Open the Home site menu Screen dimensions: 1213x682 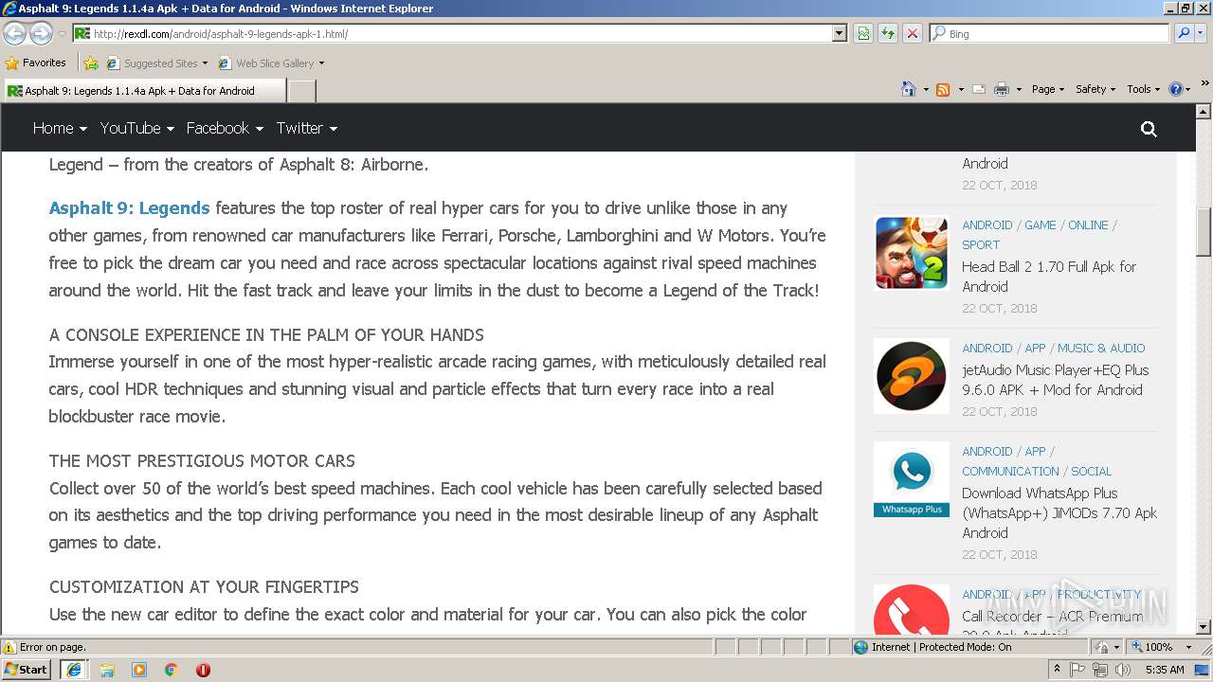pyautogui.click(x=60, y=128)
